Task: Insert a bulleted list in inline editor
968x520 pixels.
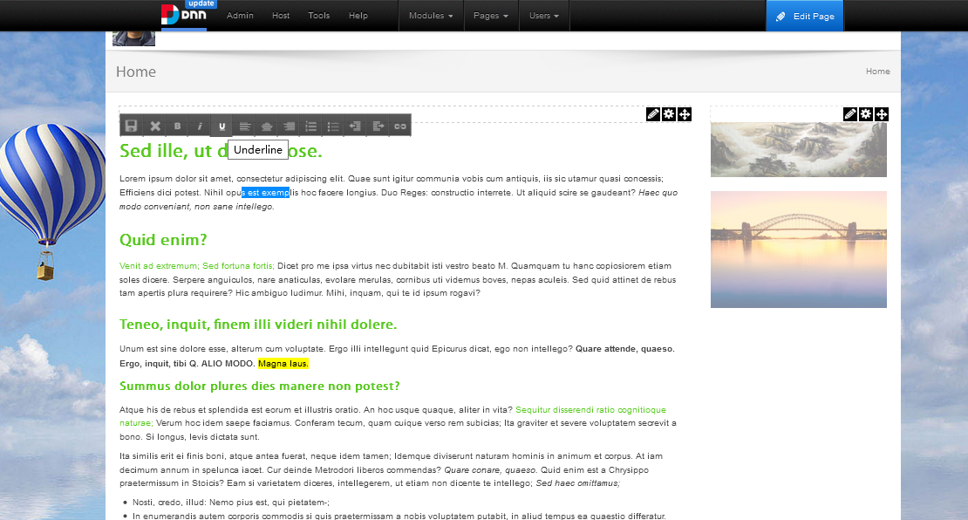Action: click(333, 127)
